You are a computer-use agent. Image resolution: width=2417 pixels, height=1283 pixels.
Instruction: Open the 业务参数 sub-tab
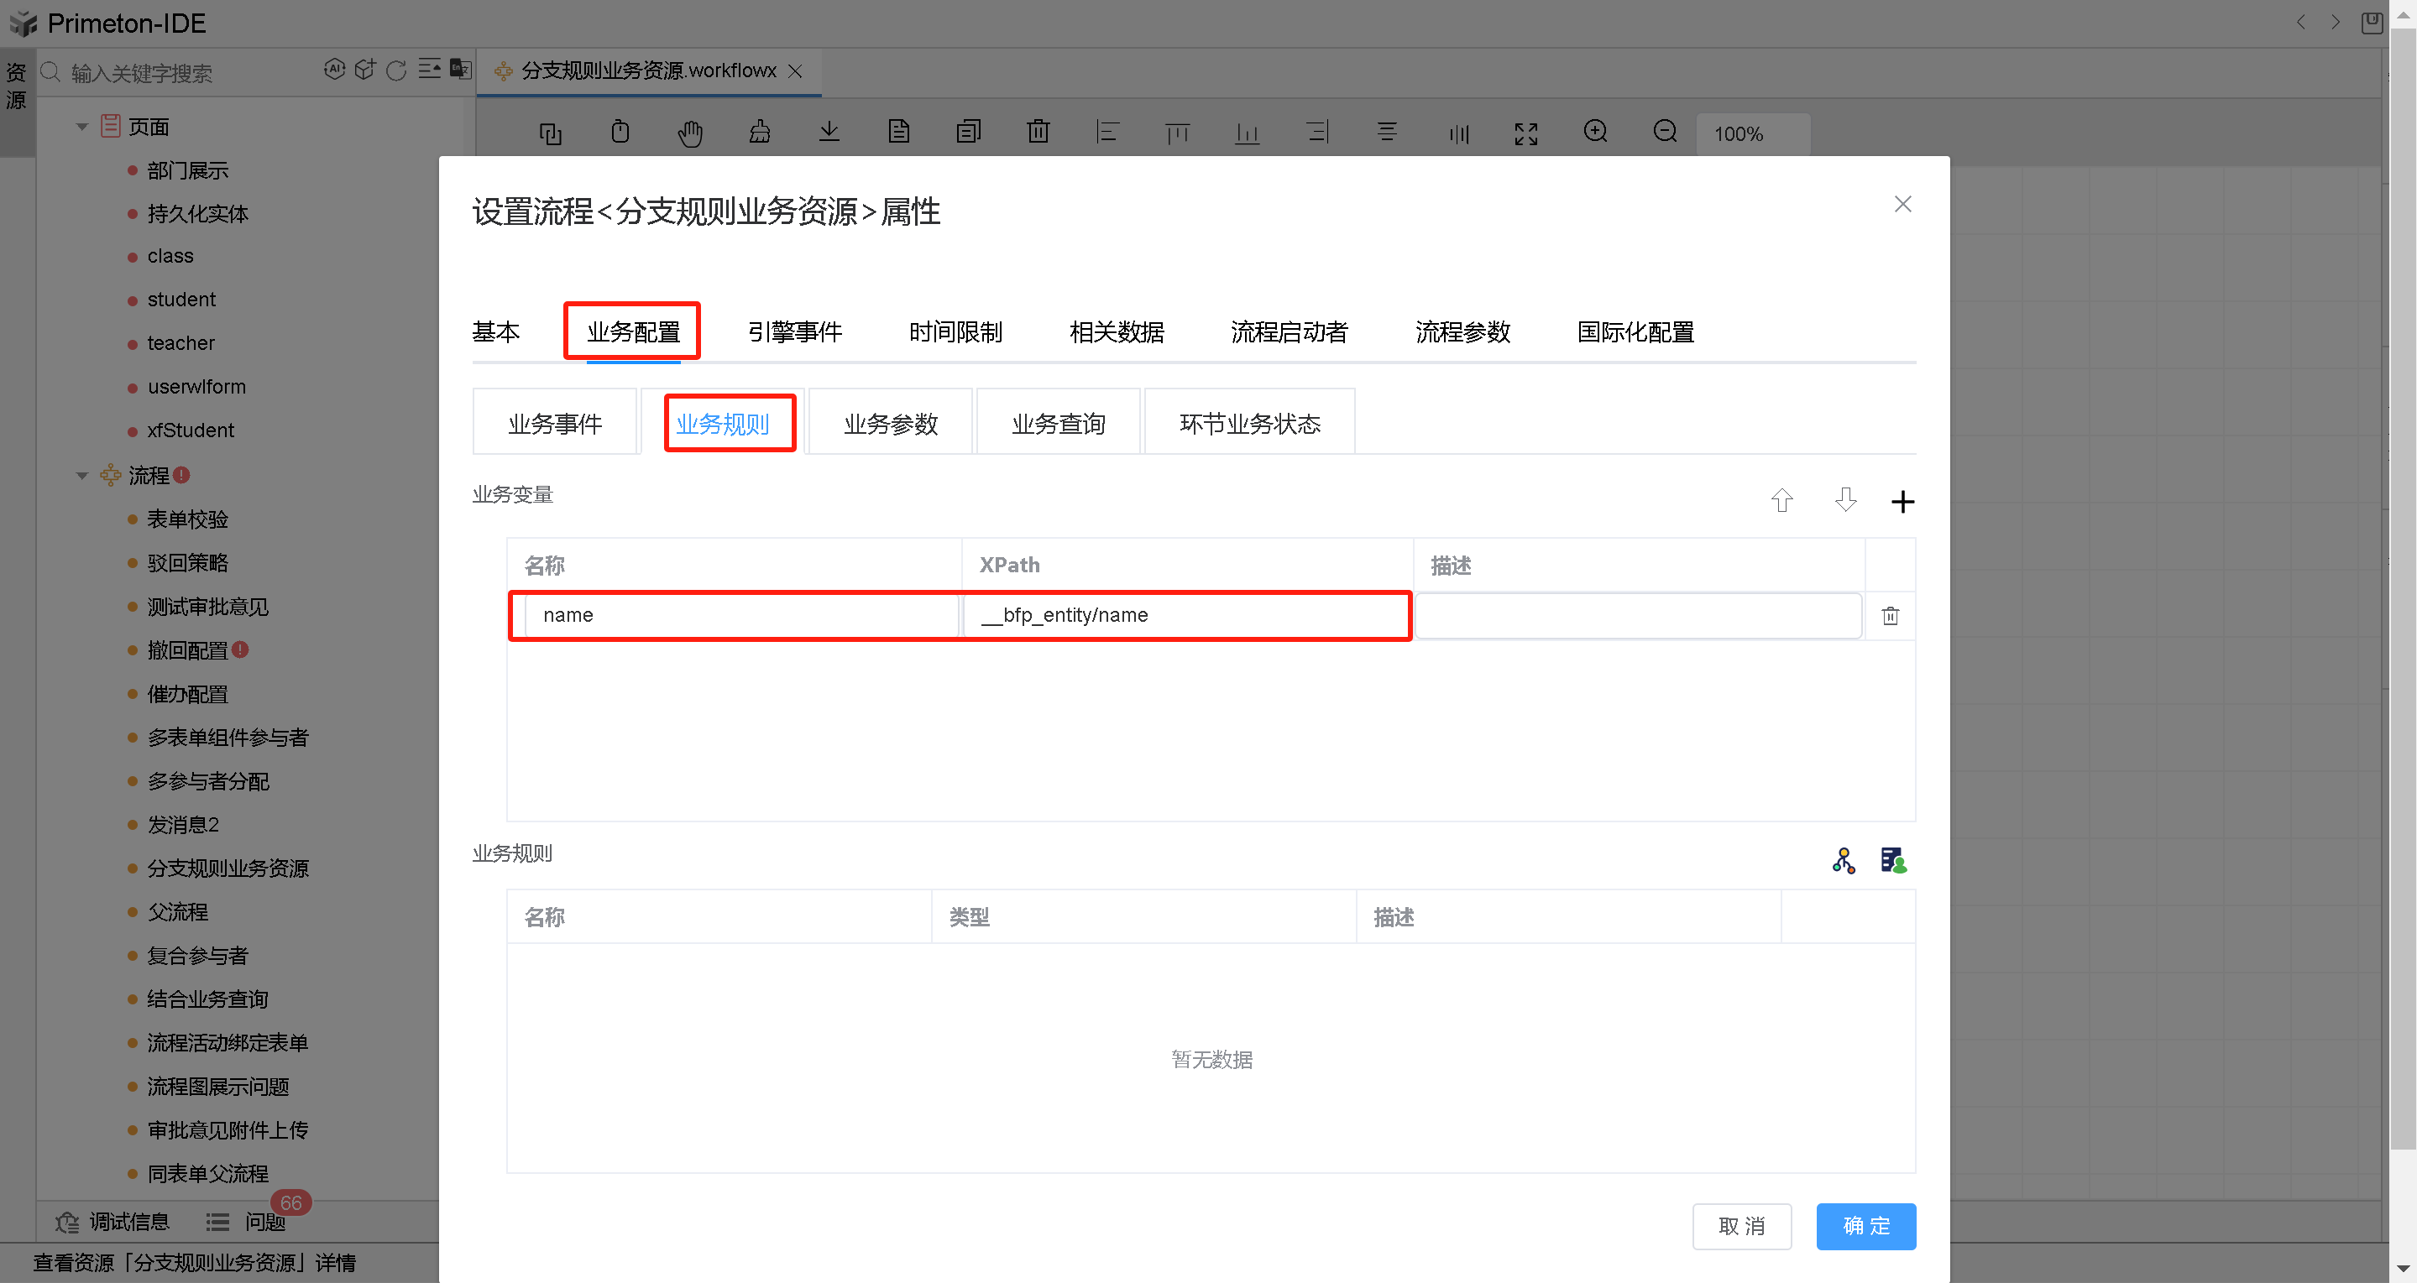[891, 424]
